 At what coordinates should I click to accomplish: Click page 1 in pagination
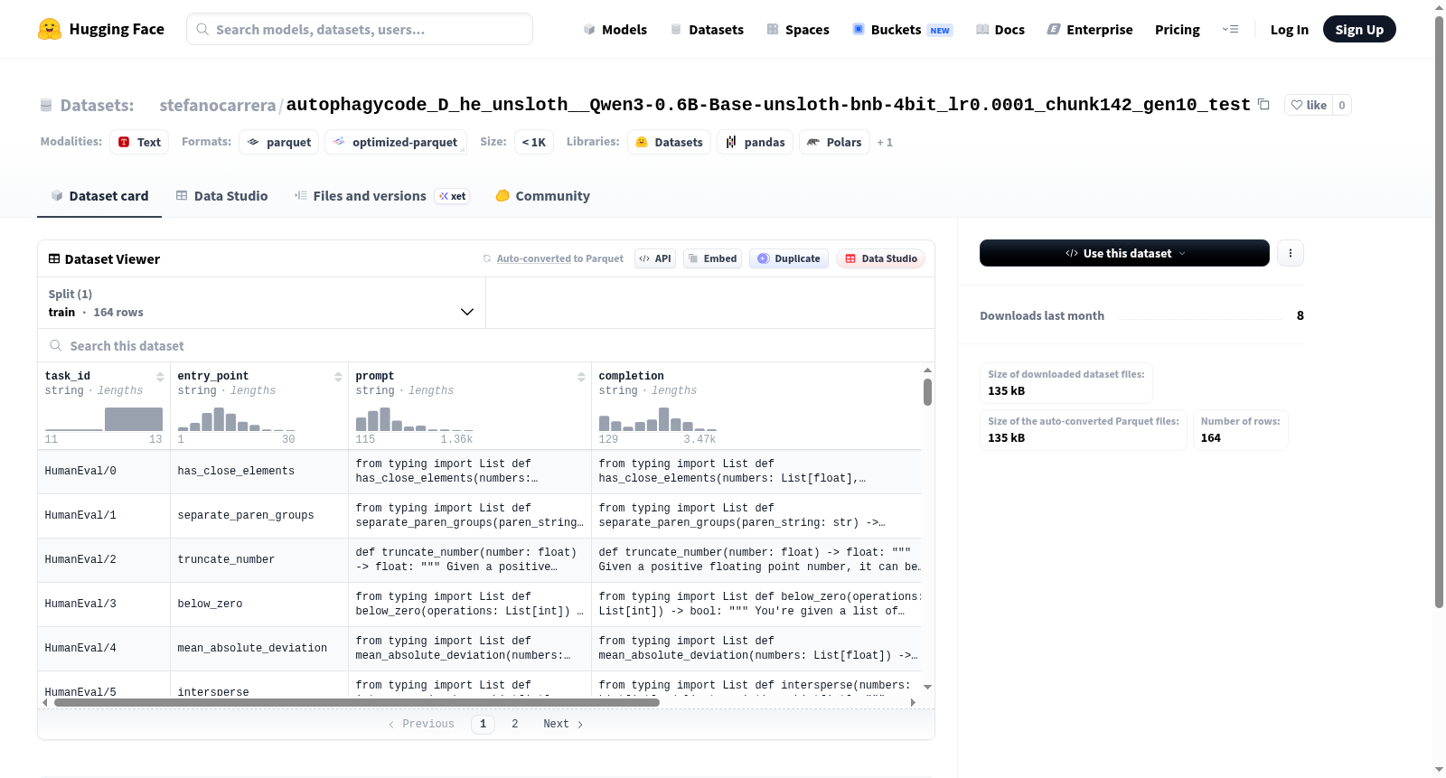click(x=483, y=724)
